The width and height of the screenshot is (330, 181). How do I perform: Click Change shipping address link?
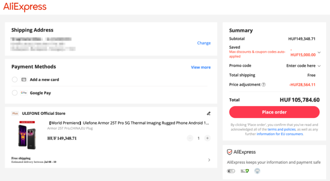click(204, 43)
